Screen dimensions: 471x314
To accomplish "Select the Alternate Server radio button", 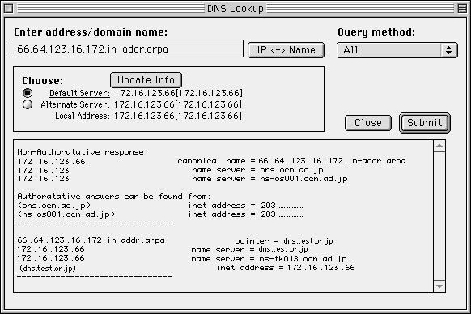I will click(x=28, y=104).
